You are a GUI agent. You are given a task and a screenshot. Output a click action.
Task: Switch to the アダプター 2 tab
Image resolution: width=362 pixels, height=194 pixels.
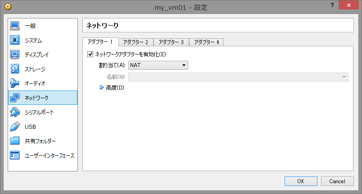click(x=136, y=42)
